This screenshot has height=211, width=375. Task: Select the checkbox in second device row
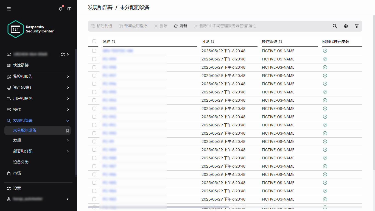[94, 59]
